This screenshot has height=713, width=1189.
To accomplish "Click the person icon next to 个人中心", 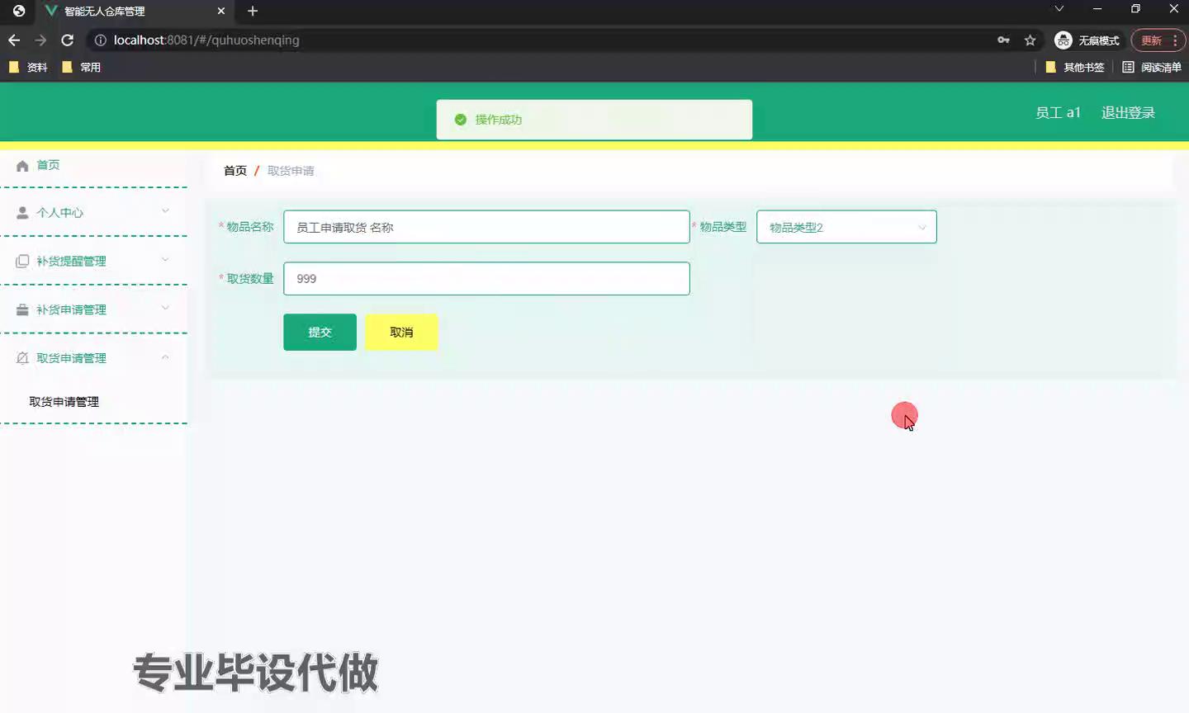I will pyautogui.click(x=22, y=213).
